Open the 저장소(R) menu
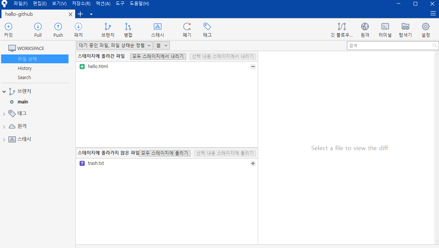Screen dimensions: 439x248 click(x=81, y=4)
